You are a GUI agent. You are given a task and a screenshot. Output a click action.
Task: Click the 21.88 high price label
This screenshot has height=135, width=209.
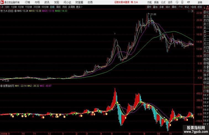point(153,14)
